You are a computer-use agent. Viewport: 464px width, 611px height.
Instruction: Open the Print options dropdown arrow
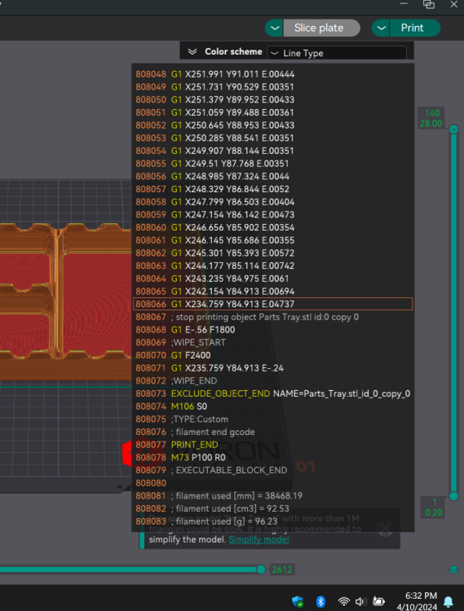pyautogui.click(x=381, y=28)
